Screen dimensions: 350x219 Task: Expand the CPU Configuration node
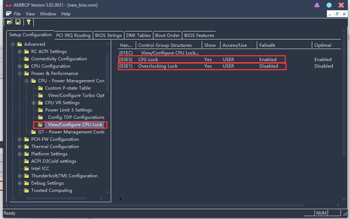coord(20,66)
